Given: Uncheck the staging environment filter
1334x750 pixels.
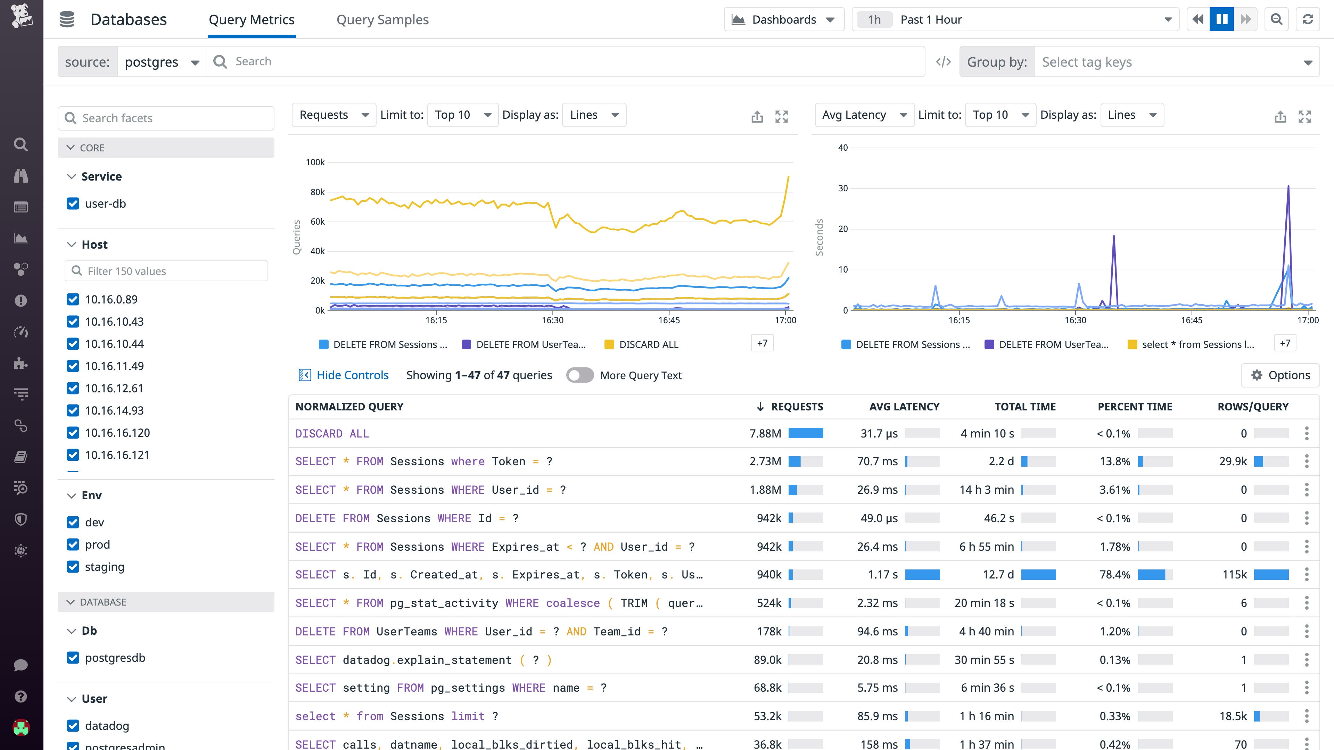Looking at the screenshot, I should (73, 567).
